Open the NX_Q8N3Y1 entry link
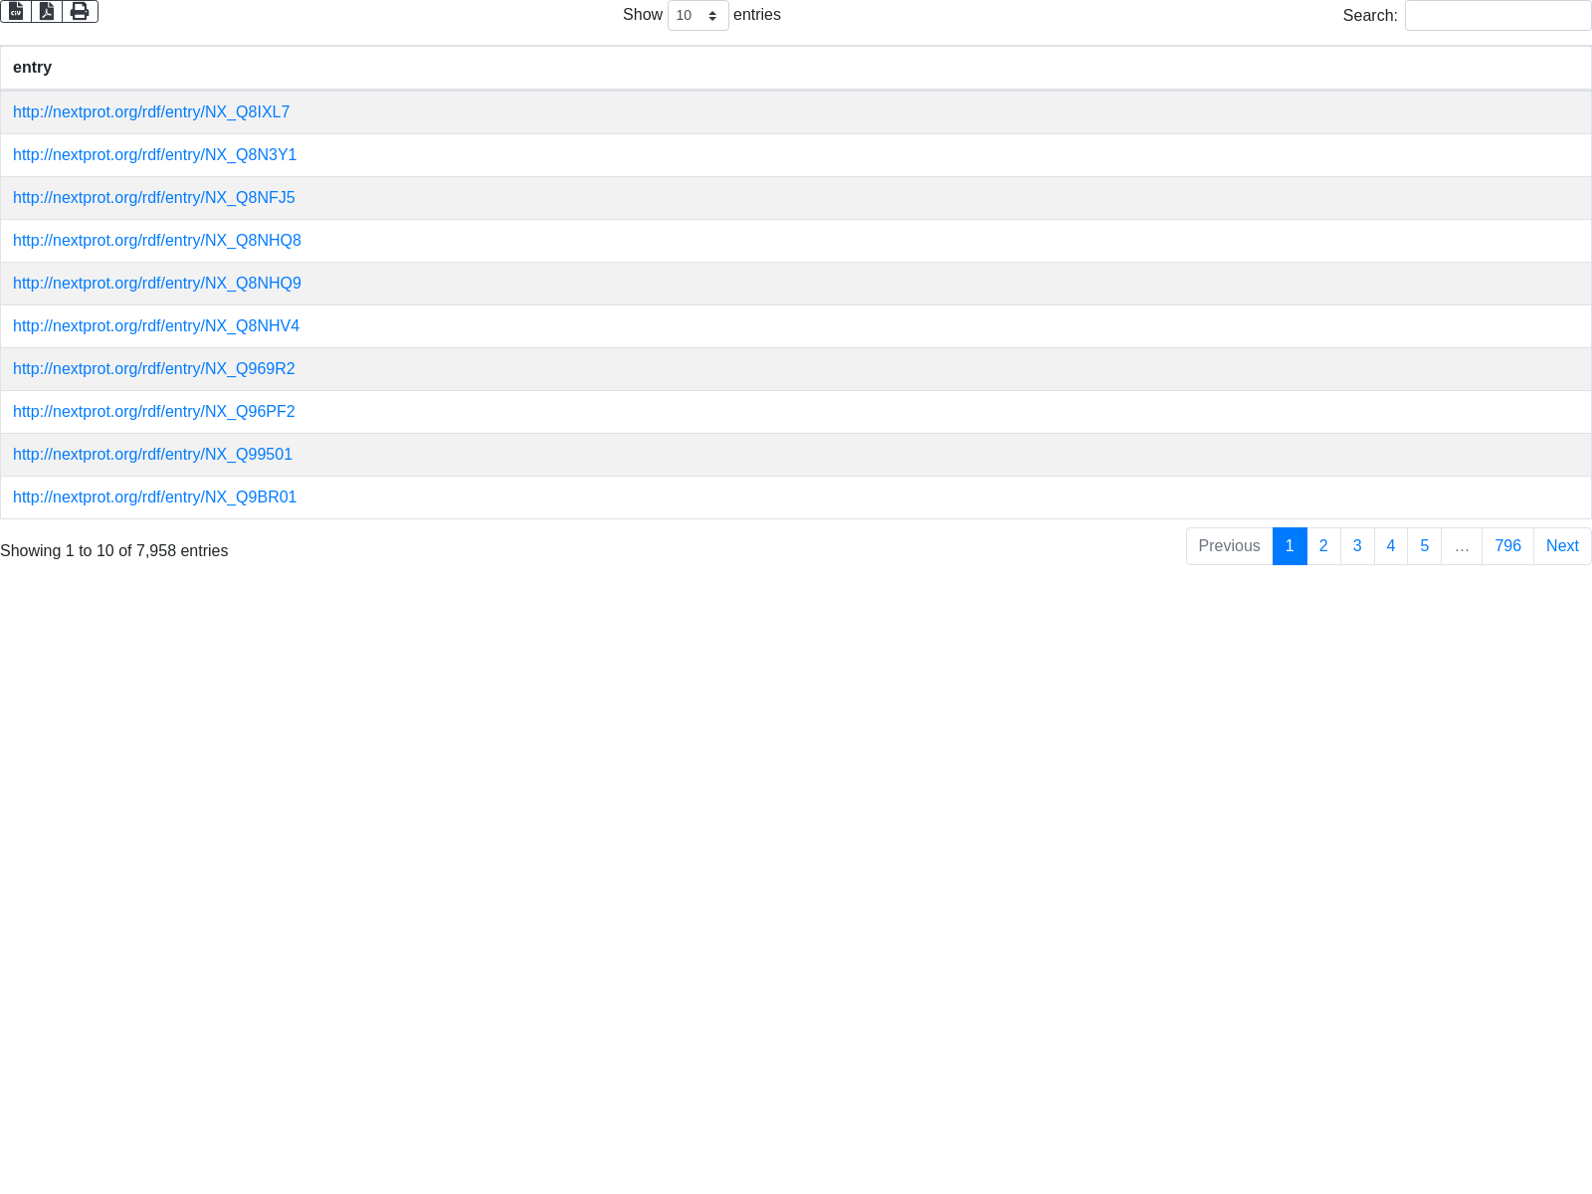 point(154,155)
